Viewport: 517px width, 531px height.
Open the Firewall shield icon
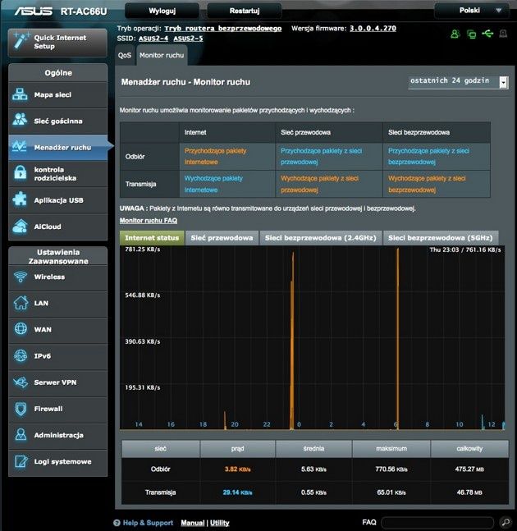(x=21, y=409)
